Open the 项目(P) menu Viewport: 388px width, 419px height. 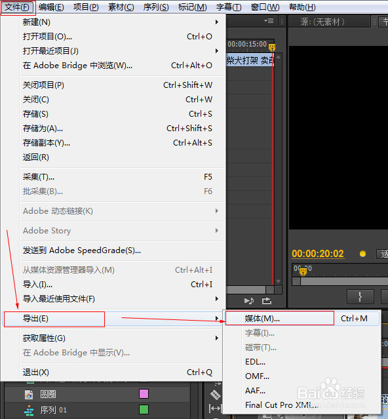pos(86,7)
